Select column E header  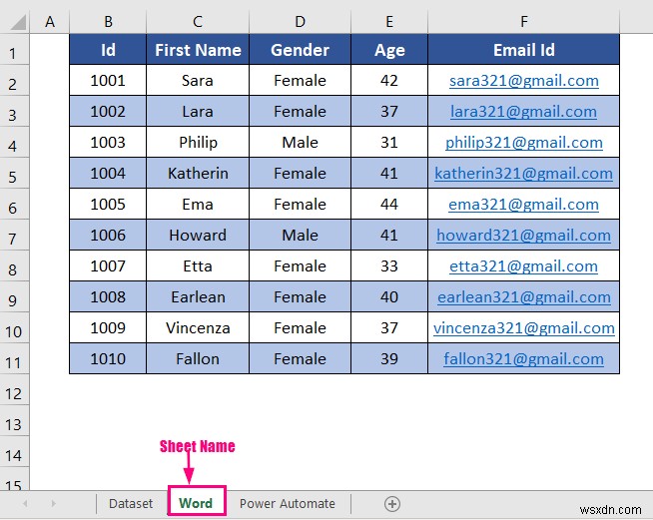(x=389, y=22)
